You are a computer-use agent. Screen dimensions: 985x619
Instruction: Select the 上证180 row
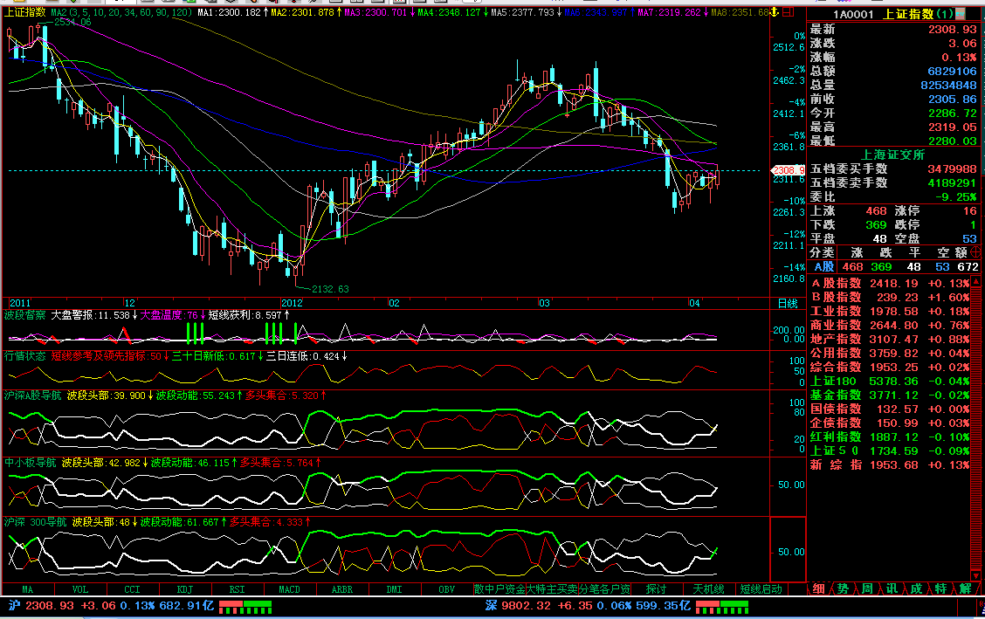[x=890, y=381]
